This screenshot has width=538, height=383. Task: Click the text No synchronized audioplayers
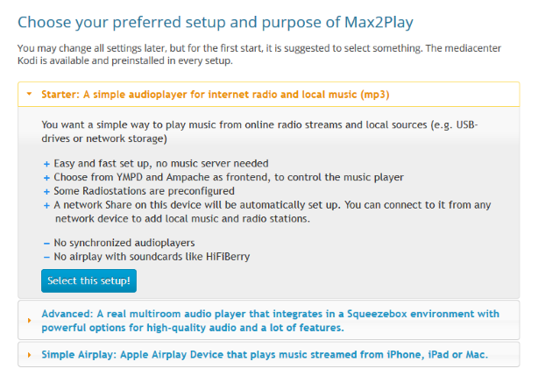[x=124, y=243]
